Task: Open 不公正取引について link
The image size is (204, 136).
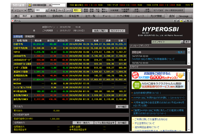Action: click(144, 123)
